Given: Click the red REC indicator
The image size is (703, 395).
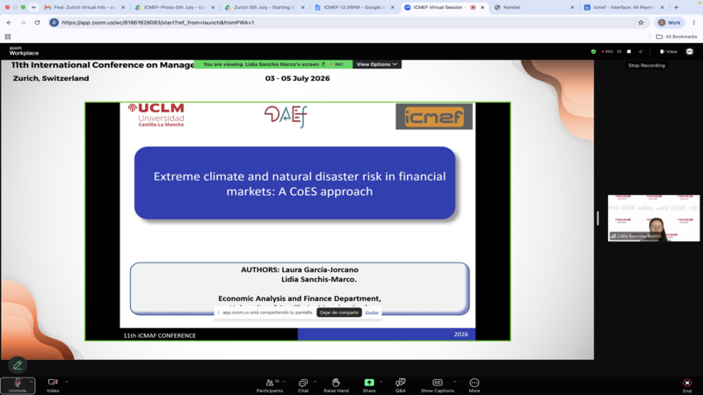Looking at the screenshot, I should (607, 52).
